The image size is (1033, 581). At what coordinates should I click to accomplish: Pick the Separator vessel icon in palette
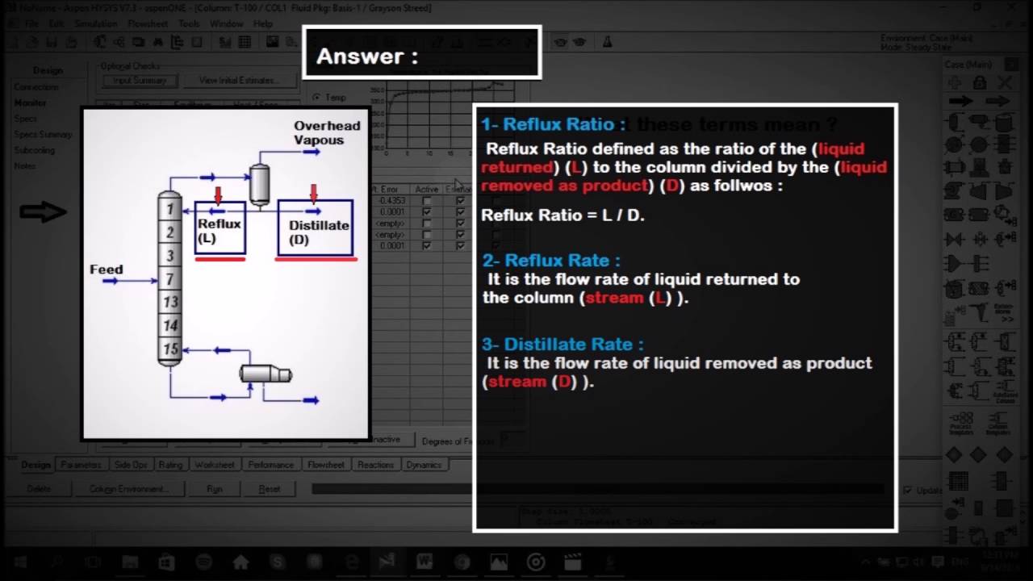955,123
